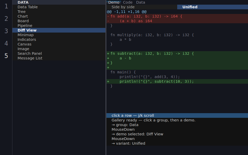248x155 pixels.
Task: Select the 'Gallery ready' log message
Action: [x=177, y=120]
